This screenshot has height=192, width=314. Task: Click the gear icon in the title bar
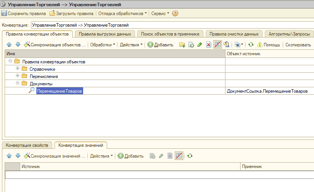click(x=3, y=4)
